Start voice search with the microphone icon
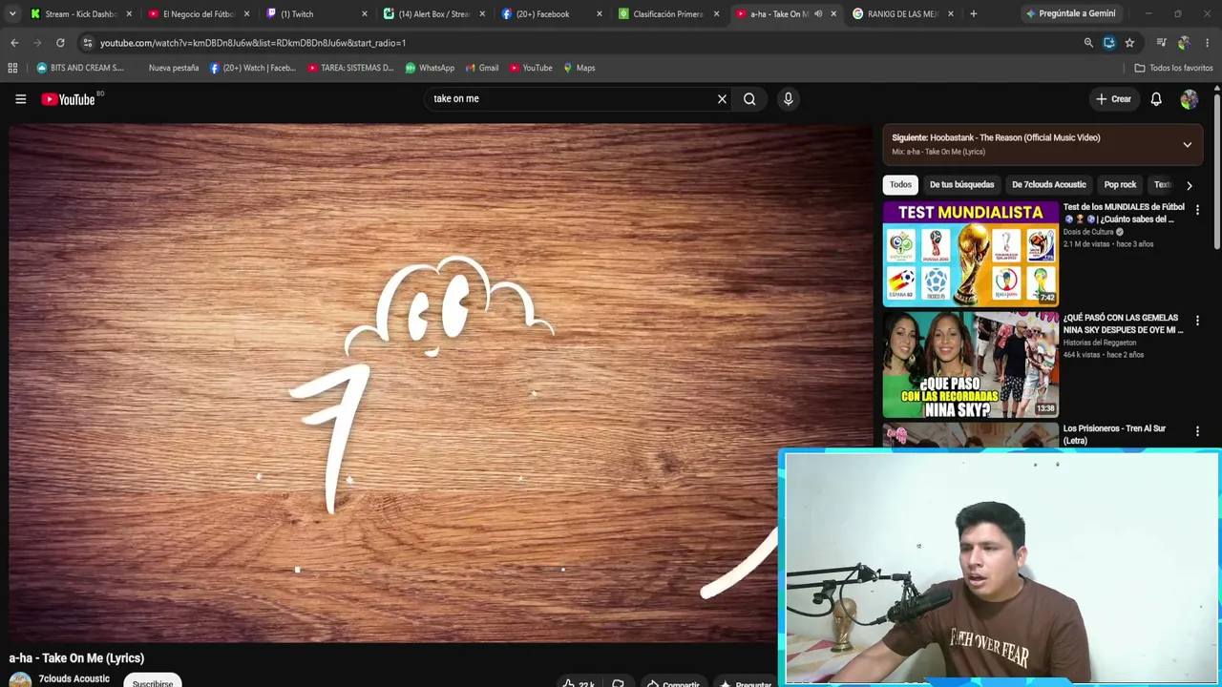1222x687 pixels. coord(788,99)
